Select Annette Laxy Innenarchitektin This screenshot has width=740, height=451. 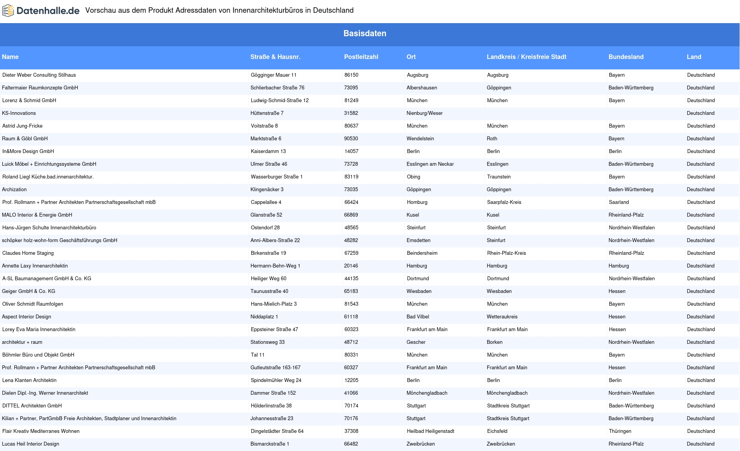click(x=35, y=266)
